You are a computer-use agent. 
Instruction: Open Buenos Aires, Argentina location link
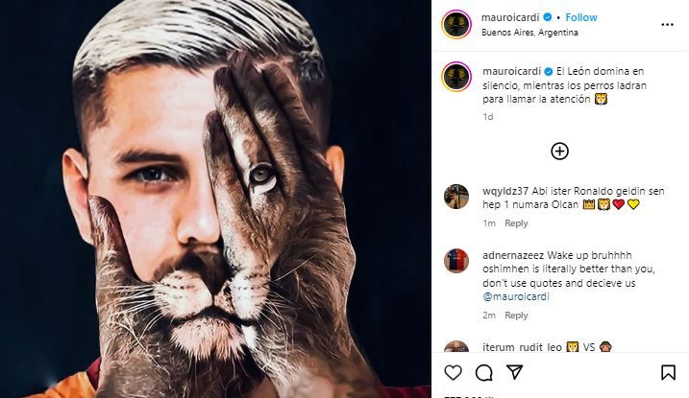529,32
